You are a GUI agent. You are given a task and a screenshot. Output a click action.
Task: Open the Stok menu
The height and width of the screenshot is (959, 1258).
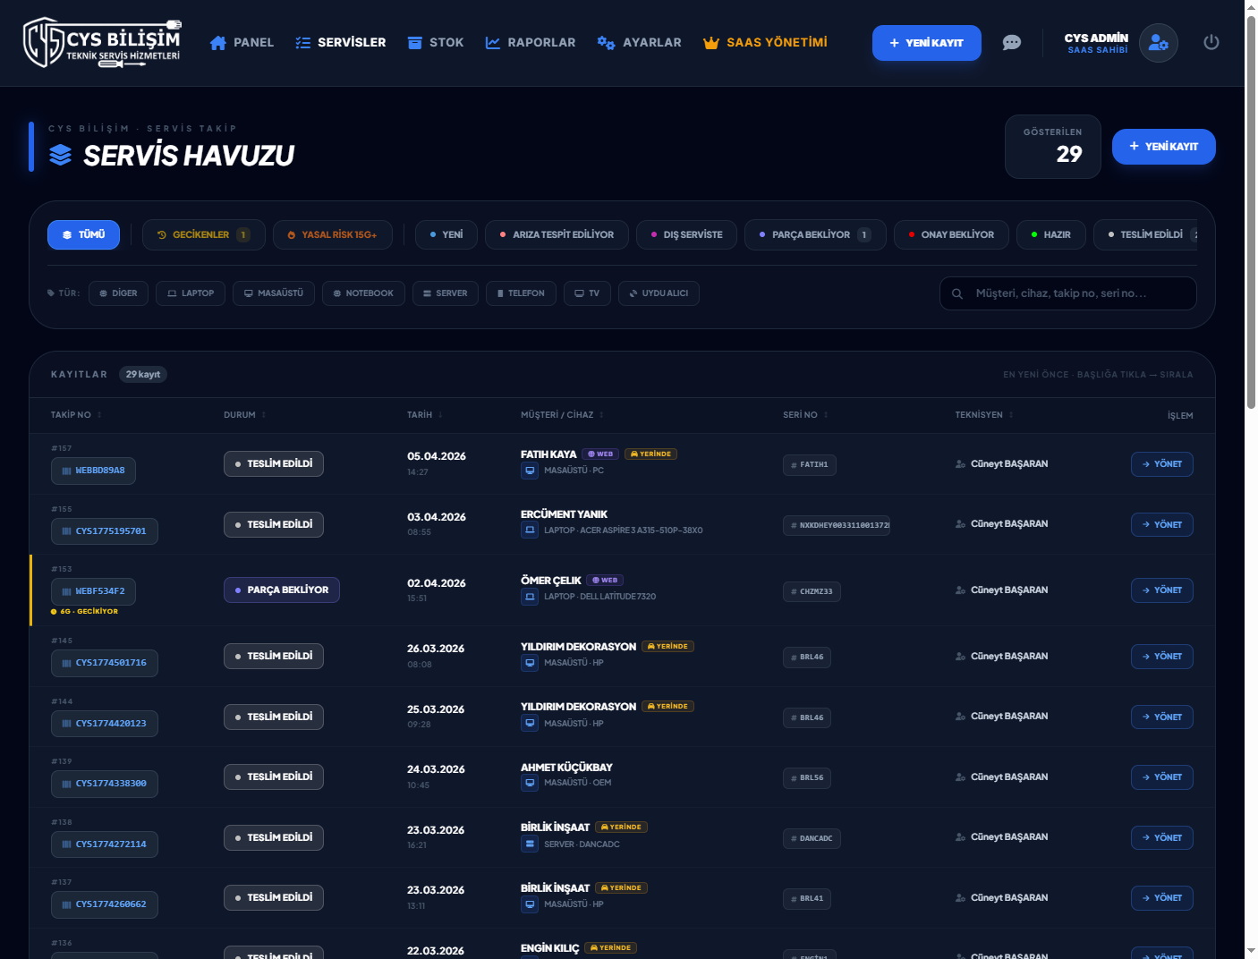coord(436,43)
